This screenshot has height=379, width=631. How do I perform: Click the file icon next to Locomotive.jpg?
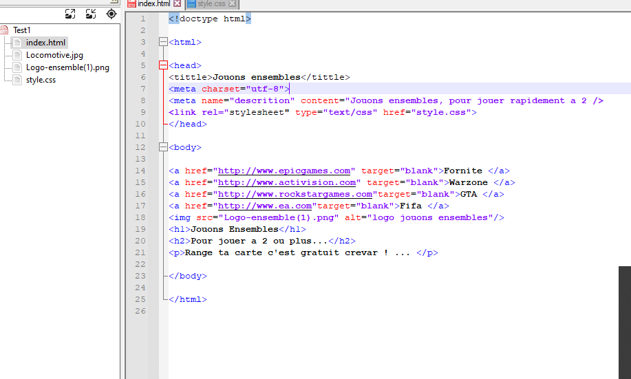tap(17, 55)
